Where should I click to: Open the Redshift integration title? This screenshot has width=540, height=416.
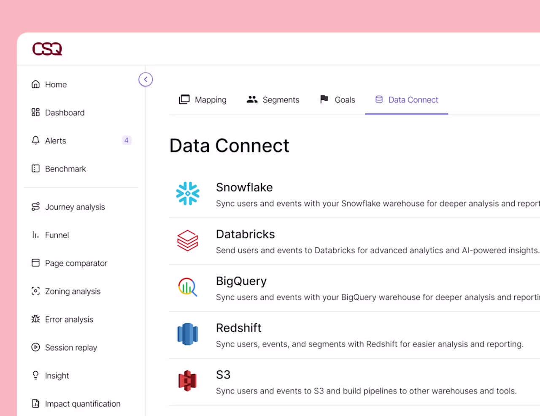click(x=239, y=328)
